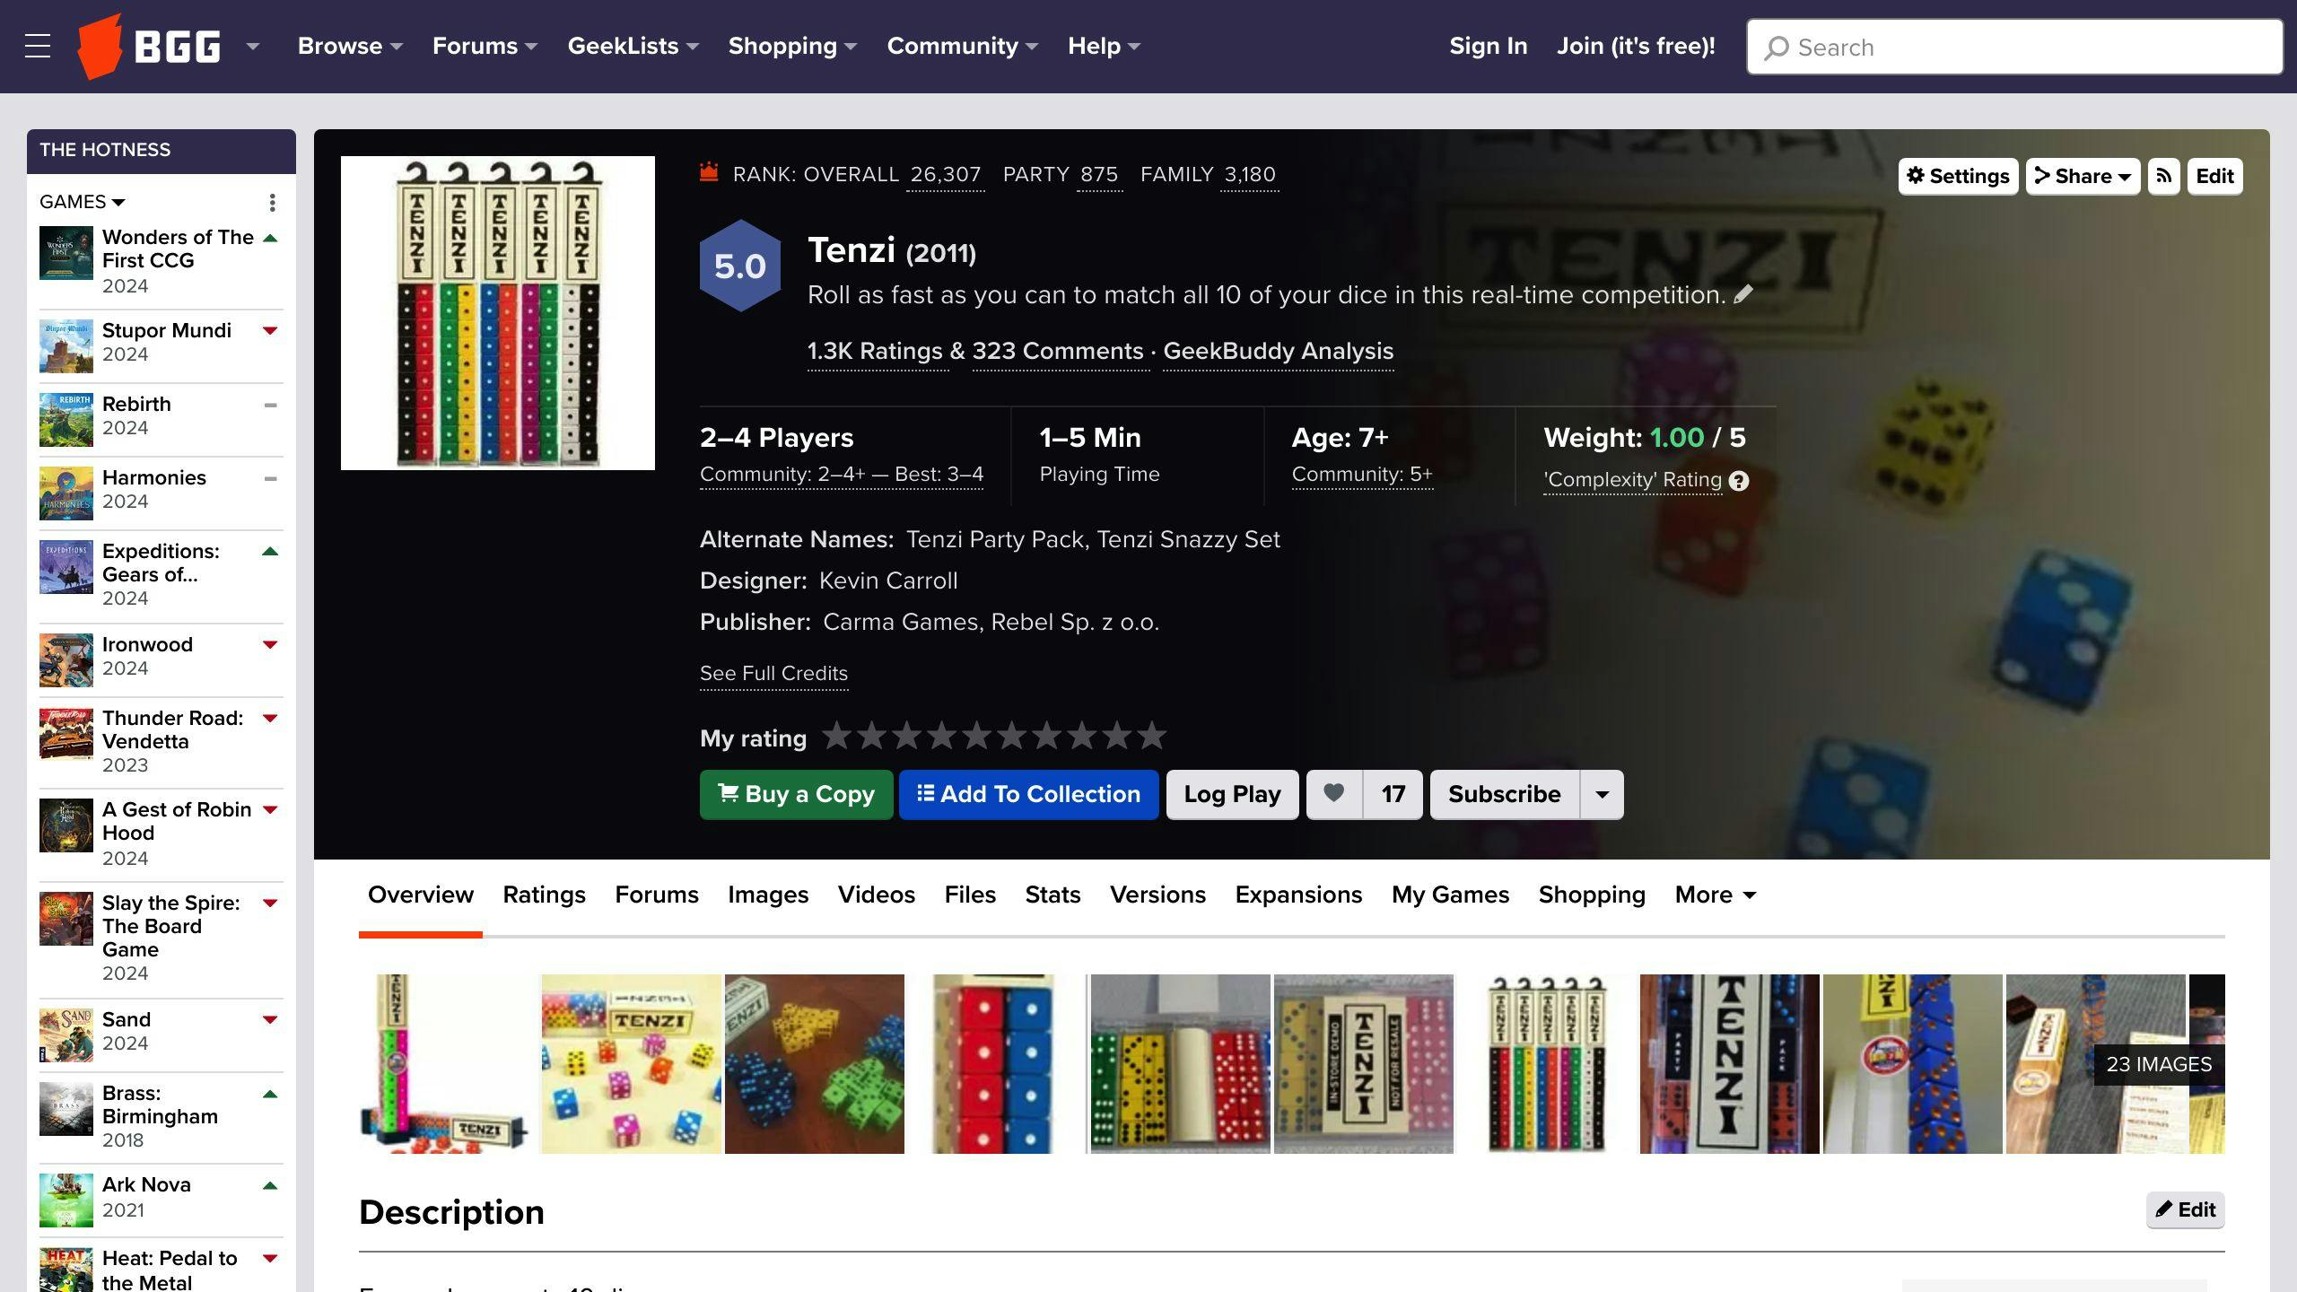Image resolution: width=2297 pixels, height=1292 pixels.
Task: Open Rebirth from the hotness list
Action: coord(136,404)
